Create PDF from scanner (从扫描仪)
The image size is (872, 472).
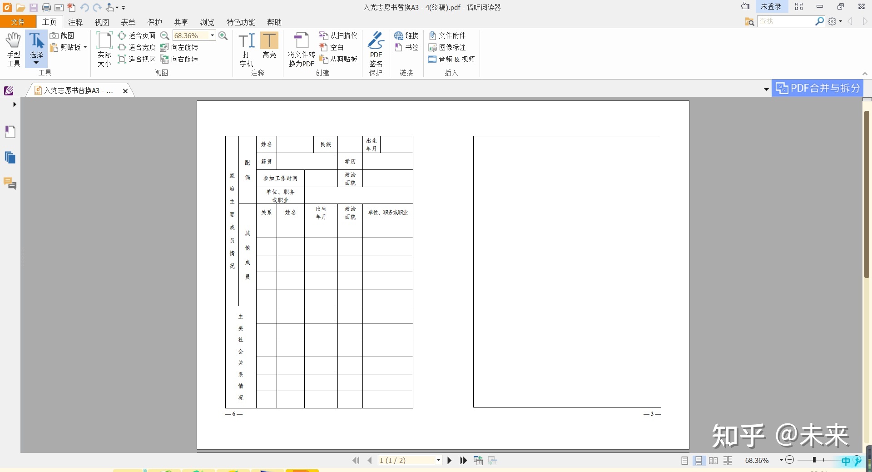338,35
